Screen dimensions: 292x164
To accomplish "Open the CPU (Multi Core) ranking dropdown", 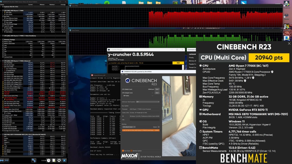I will coord(129,127).
